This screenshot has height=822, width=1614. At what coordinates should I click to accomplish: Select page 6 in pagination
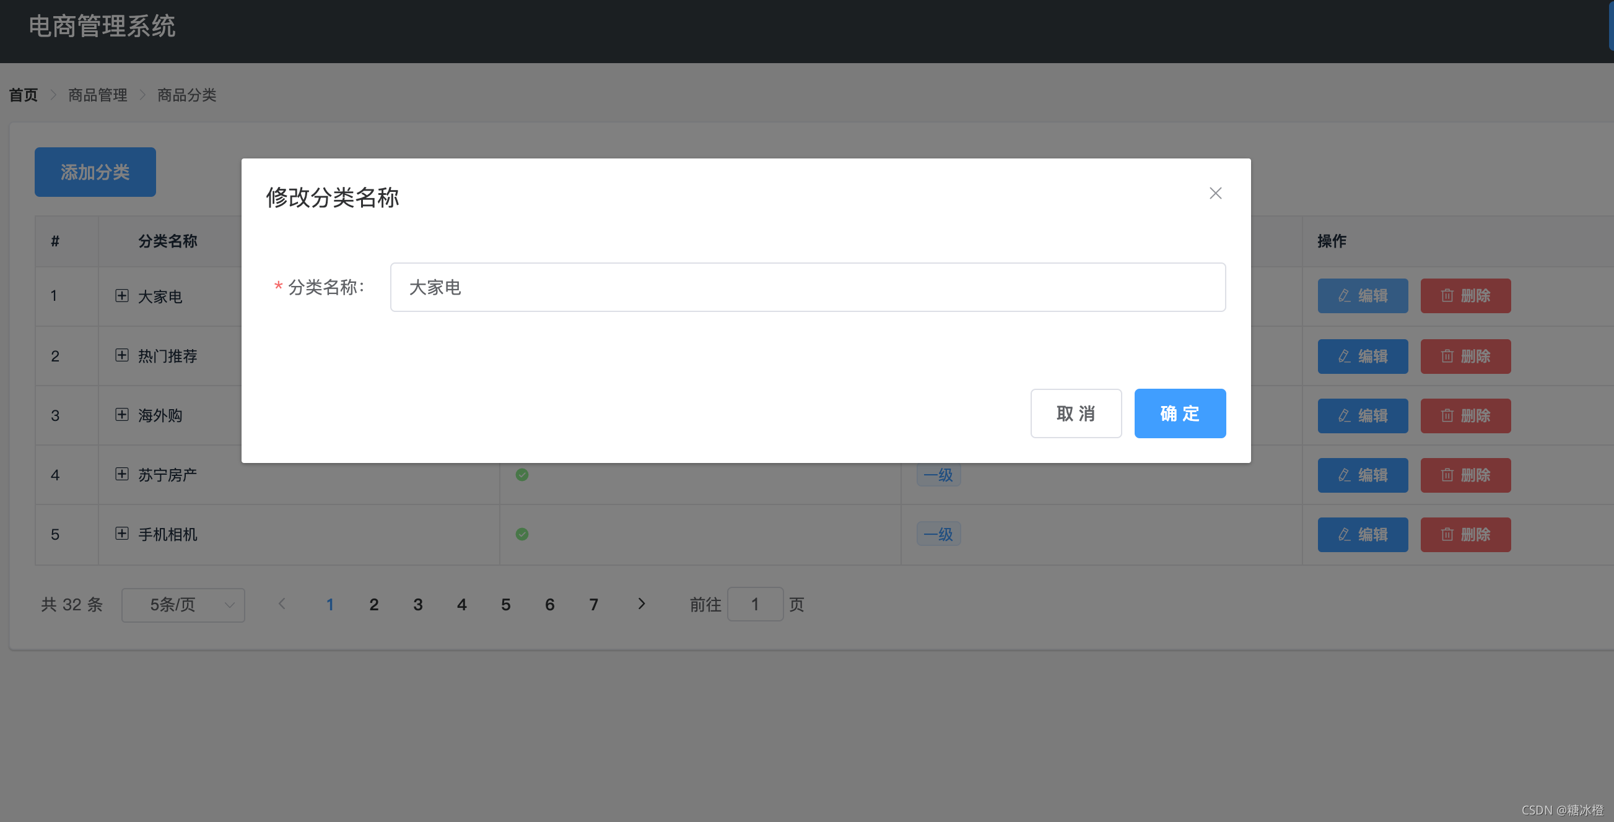click(549, 605)
